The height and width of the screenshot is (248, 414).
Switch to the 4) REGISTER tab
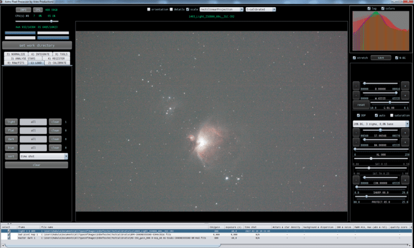(56, 58)
